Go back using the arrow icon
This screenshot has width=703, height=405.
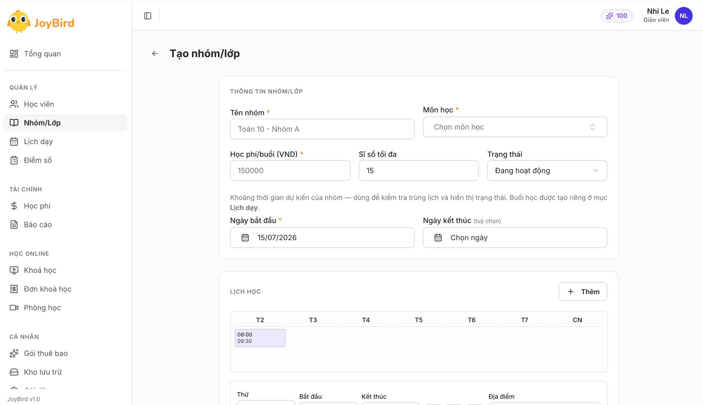[x=155, y=53]
